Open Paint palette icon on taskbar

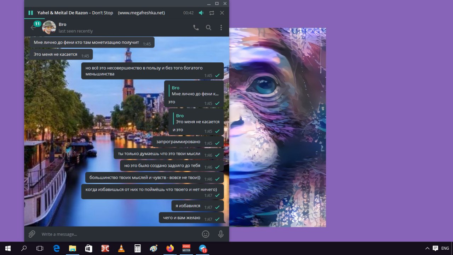click(x=154, y=248)
